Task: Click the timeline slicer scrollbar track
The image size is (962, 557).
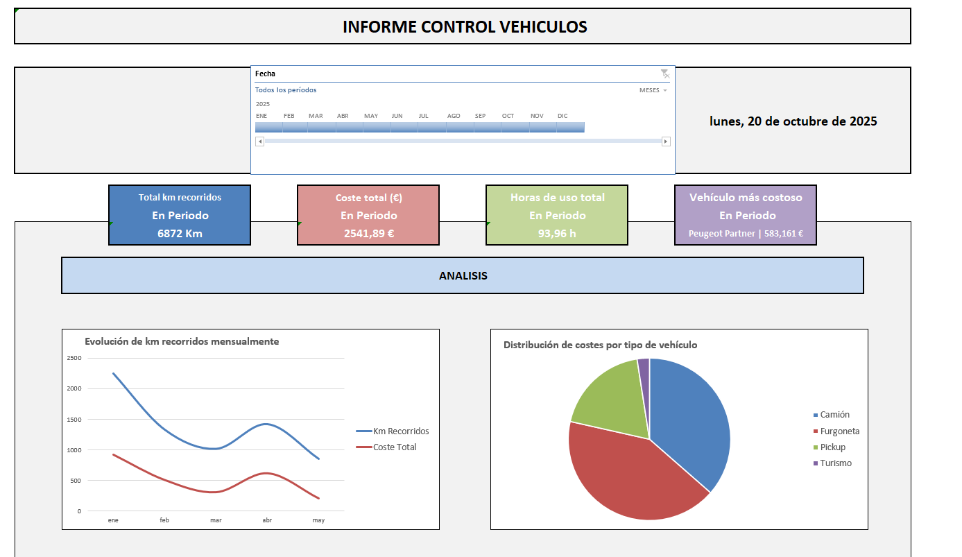Action: (463, 141)
